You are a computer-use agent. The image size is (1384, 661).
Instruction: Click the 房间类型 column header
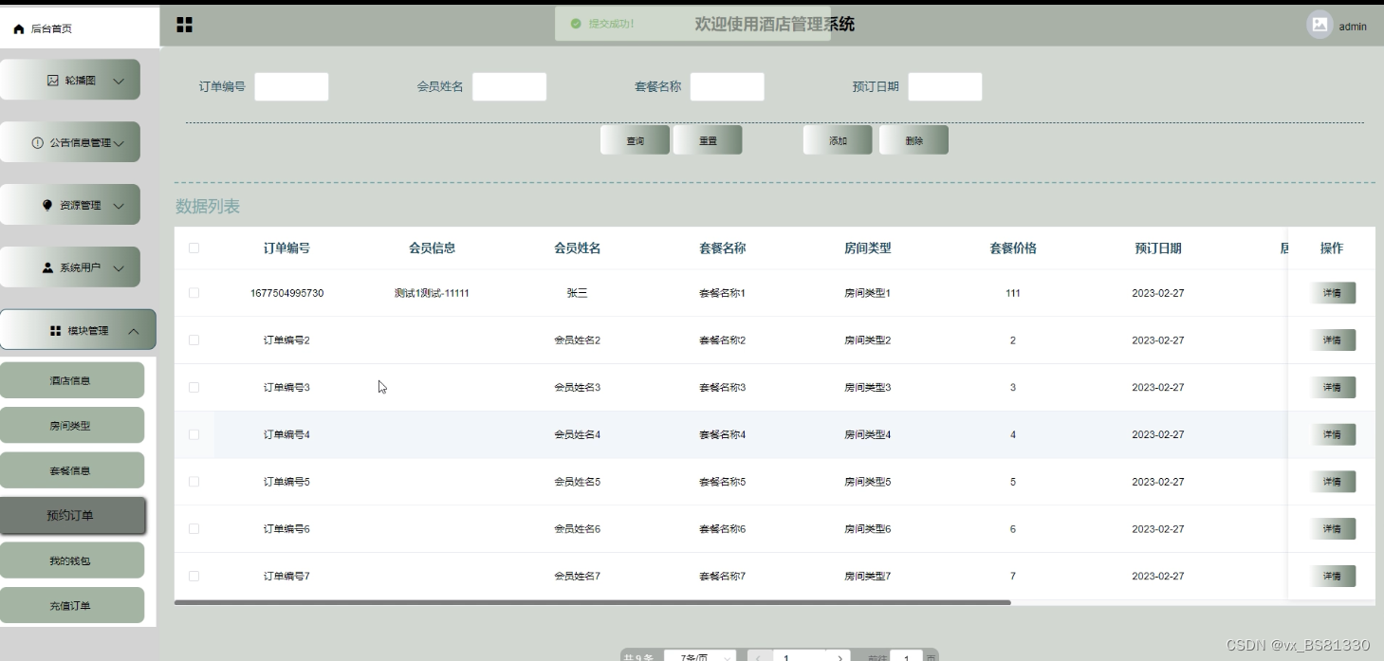867,248
